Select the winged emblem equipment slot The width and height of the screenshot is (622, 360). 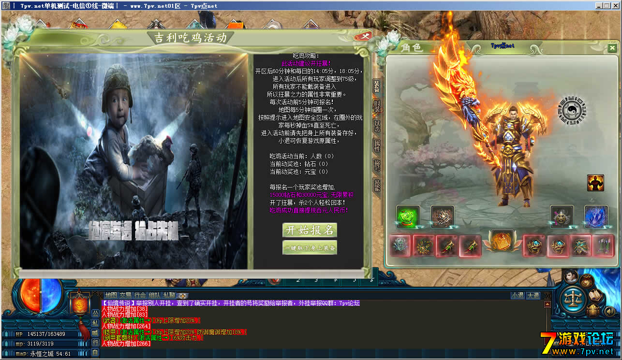pos(581,245)
